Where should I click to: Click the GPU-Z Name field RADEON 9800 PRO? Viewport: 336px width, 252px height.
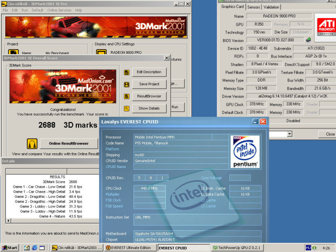pyautogui.click(x=279, y=16)
